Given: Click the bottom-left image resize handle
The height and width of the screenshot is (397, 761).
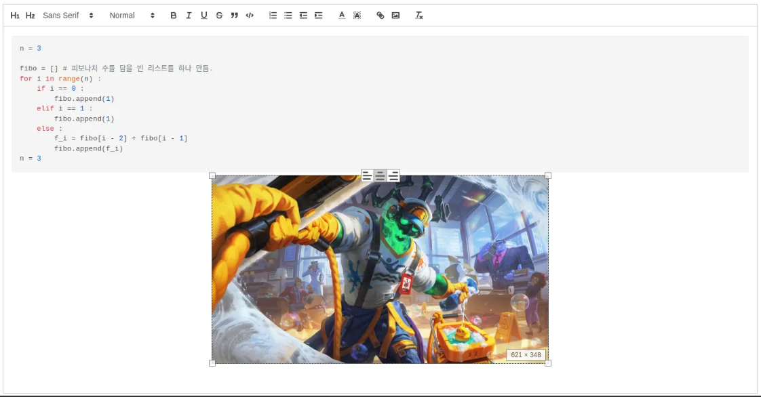Looking at the screenshot, I should pos(212,363).
